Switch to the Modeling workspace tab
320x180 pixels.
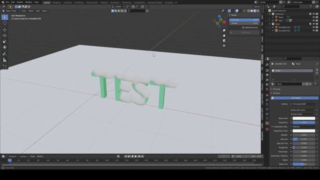pyautogui.click(x=56, y=2)
